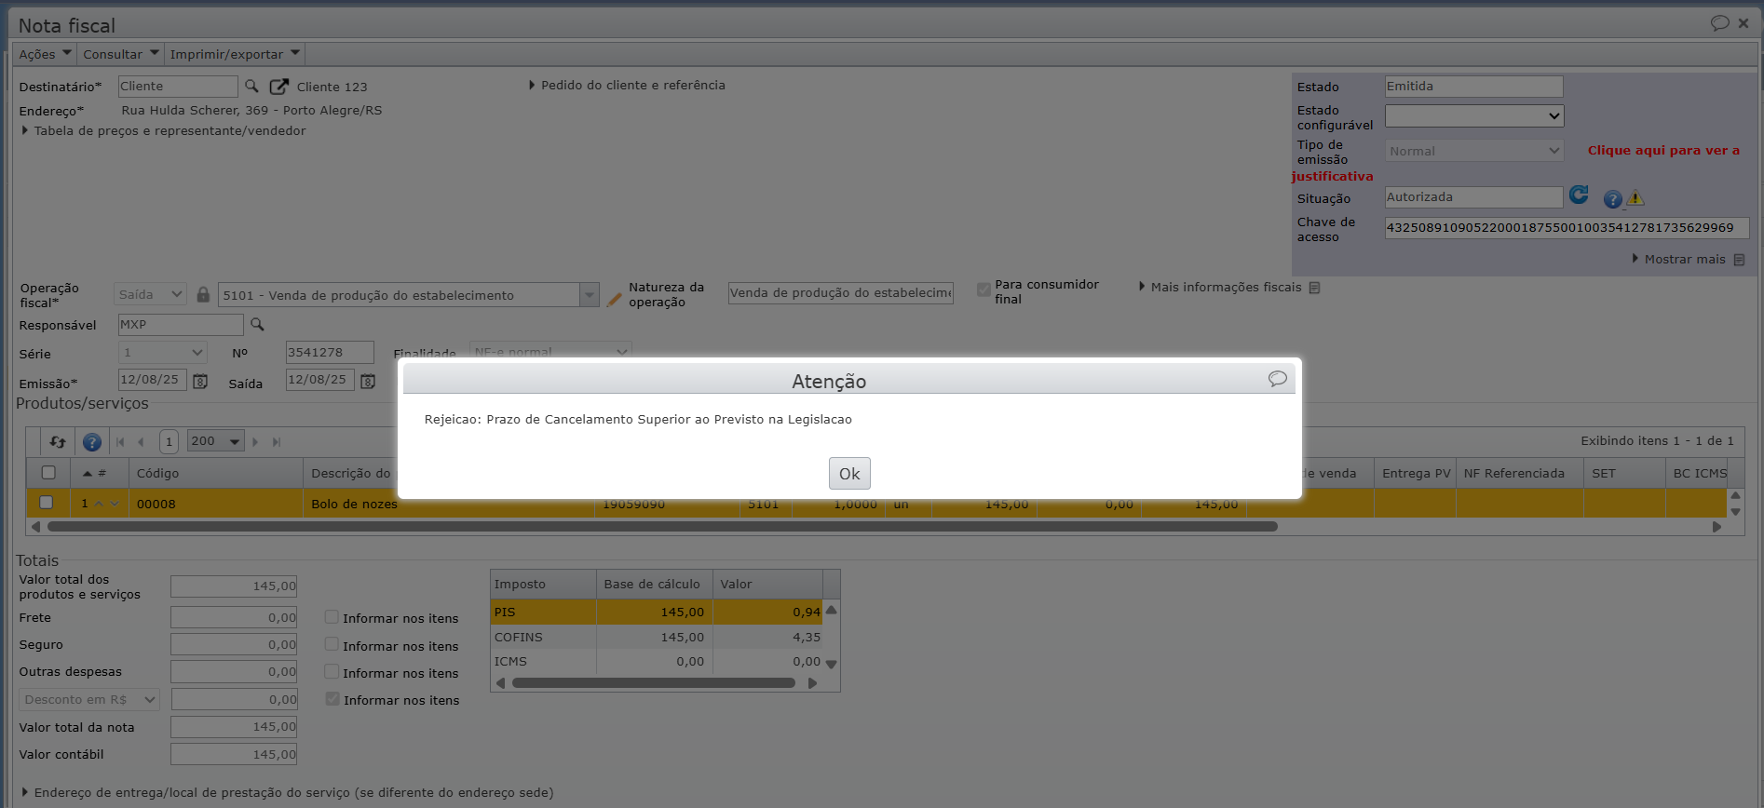Expand Endereço de entrega/local de prestação section
This screenshot has width=1764, height=808.
tap(287, 792)
